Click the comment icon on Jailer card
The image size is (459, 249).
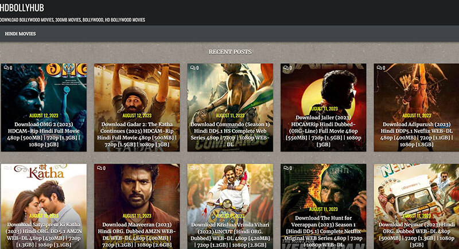[287, 68]
